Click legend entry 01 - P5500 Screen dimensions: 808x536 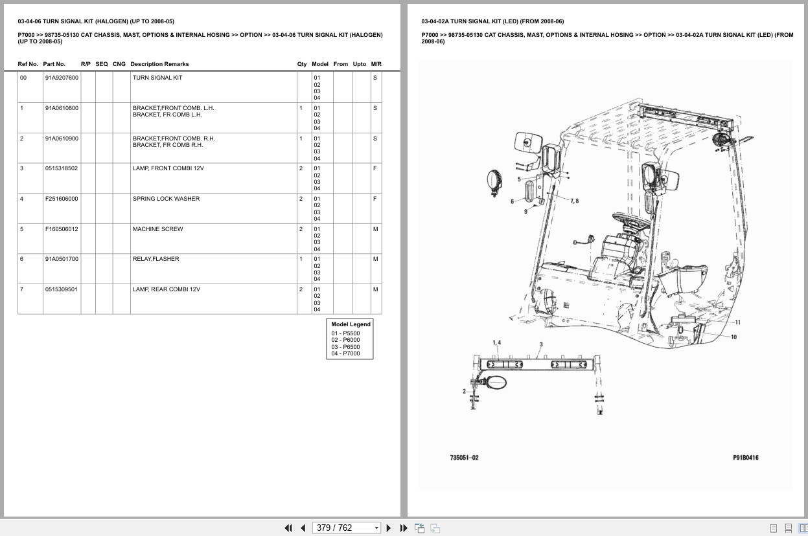tap(345, 333)
